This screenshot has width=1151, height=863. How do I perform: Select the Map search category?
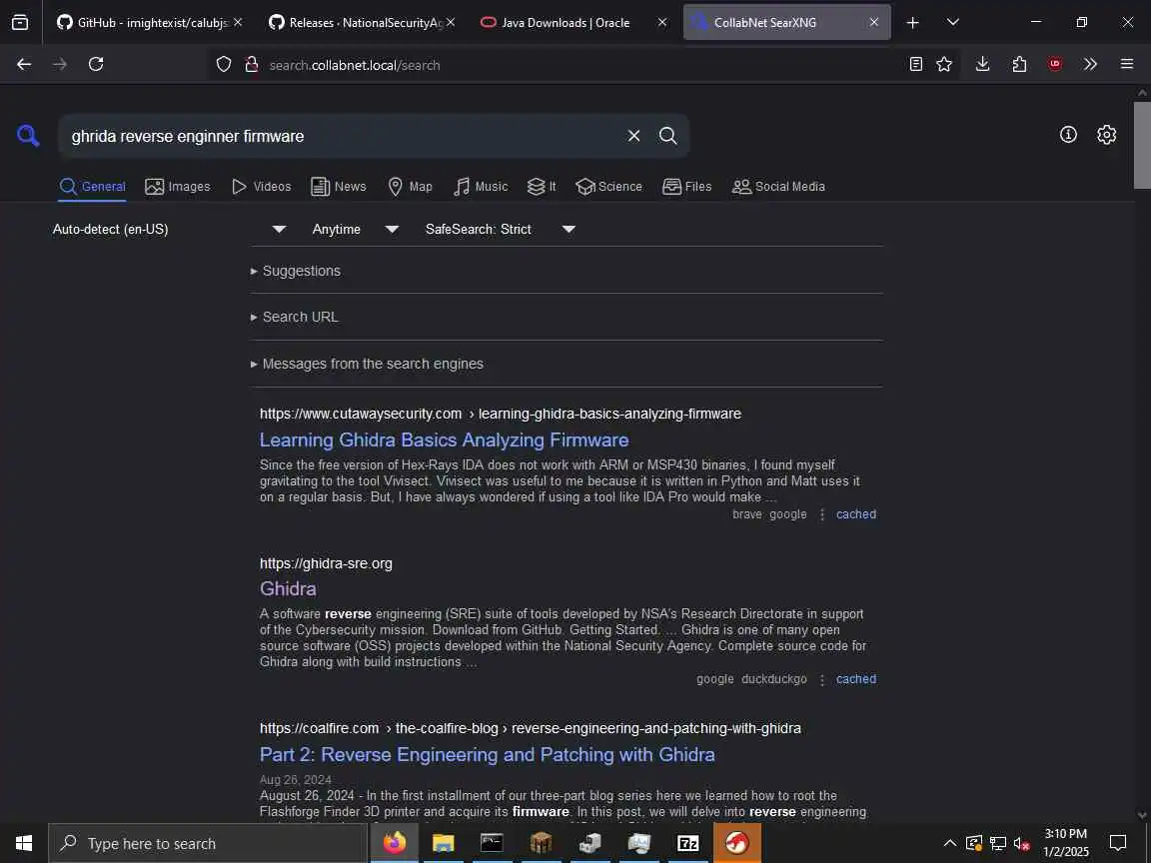tap(410, 187)
